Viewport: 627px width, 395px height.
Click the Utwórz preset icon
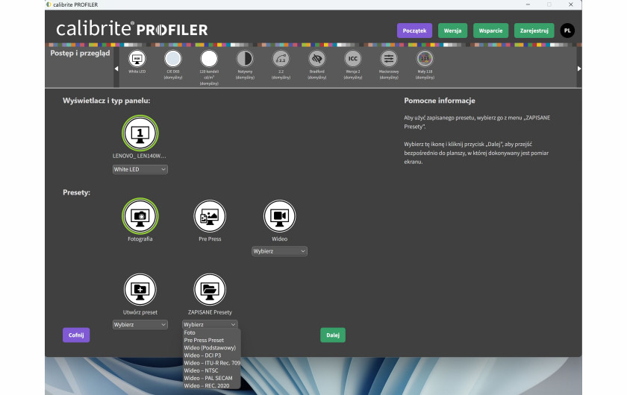click(140, 290)
